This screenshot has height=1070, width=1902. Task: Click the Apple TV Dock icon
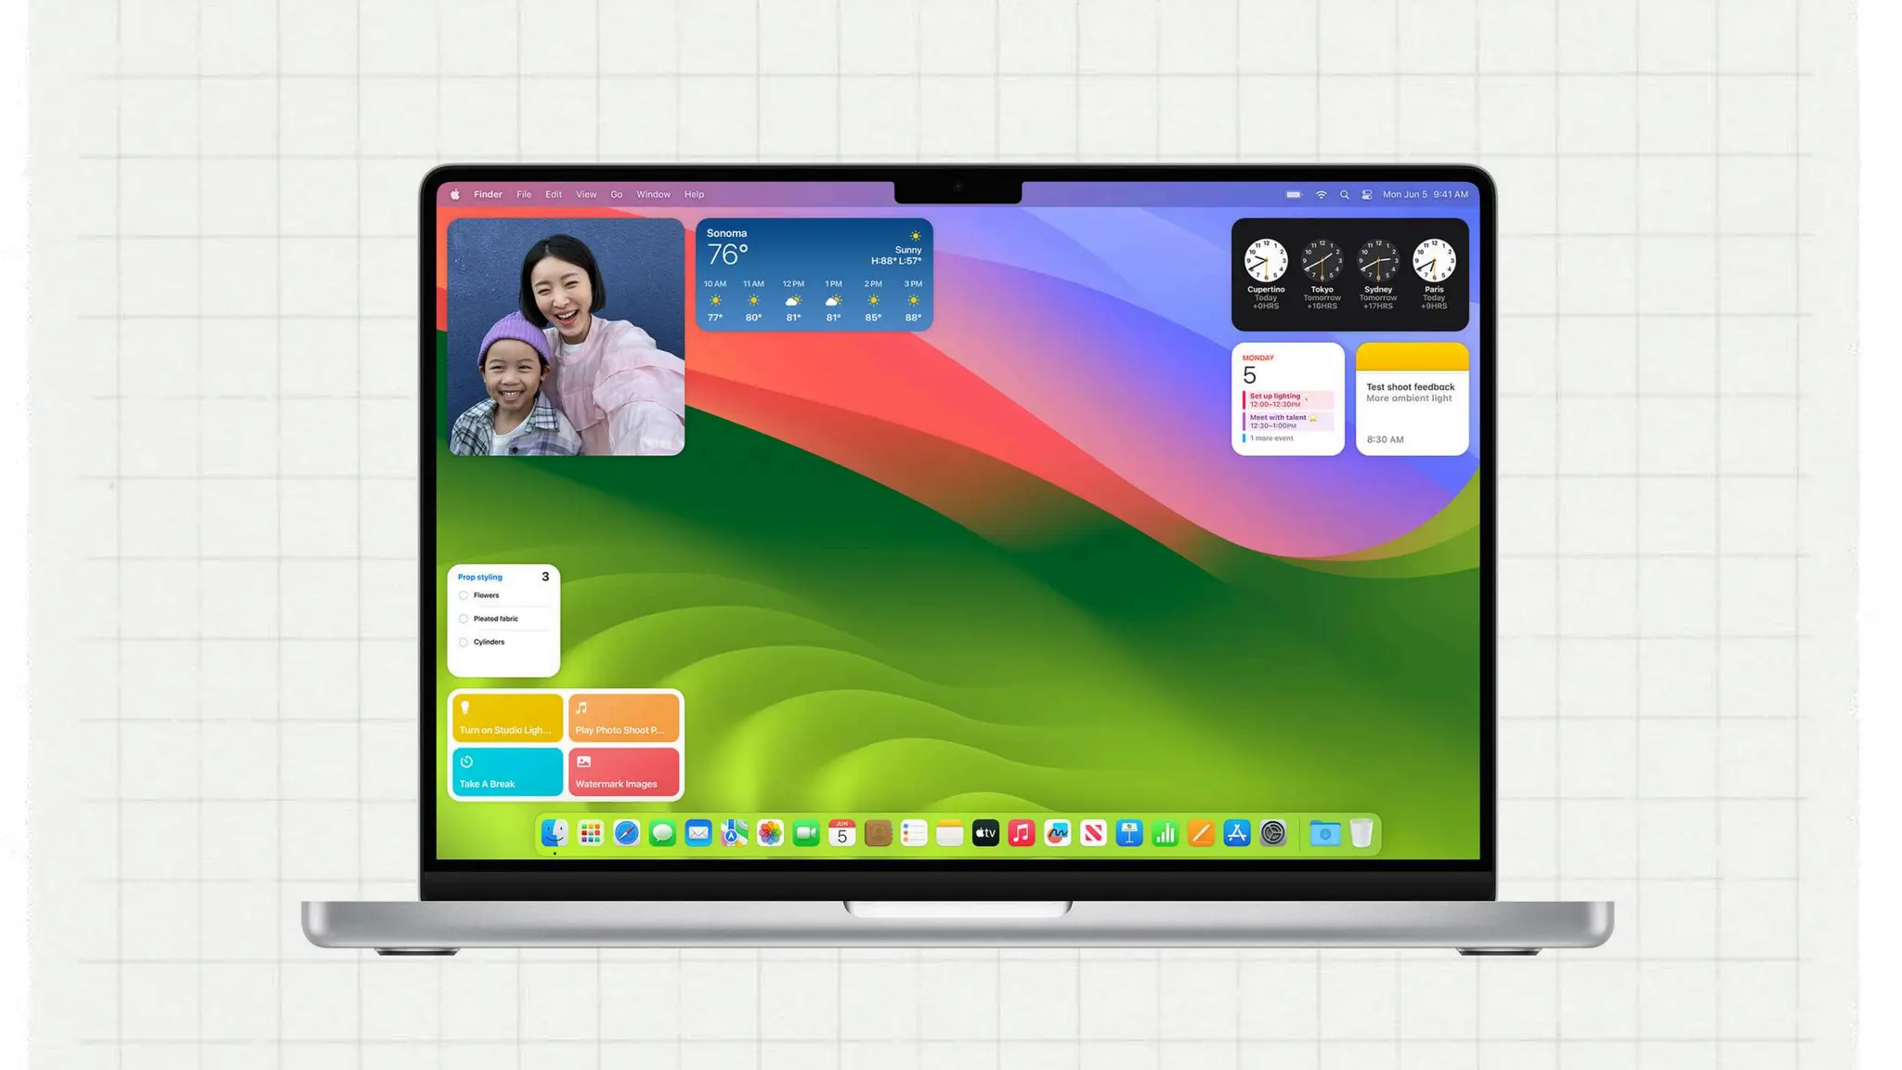985,833
